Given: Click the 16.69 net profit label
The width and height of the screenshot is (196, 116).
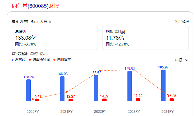Looking at the screenshot, I should [138, 96].
